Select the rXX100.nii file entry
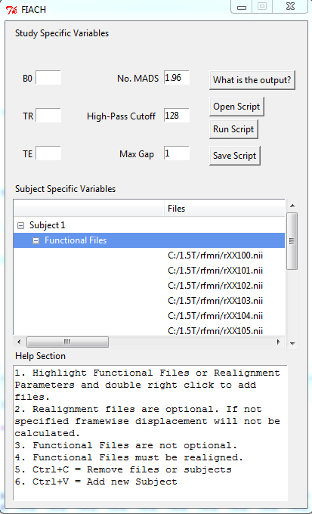Viewport: 312px width, 514px height. pos(215,255)
